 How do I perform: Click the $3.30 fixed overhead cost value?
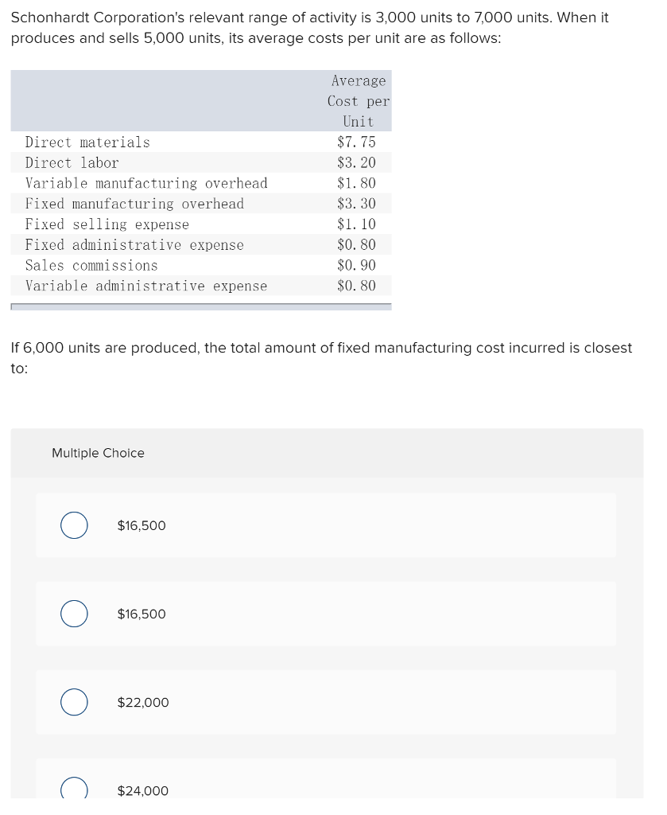click(x=356, y=205)
